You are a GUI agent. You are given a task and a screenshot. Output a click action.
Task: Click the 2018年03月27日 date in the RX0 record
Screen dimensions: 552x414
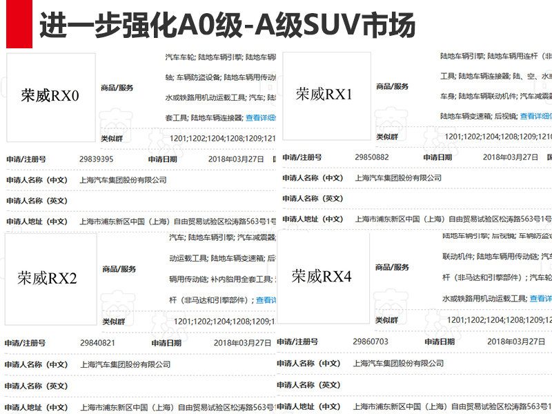(x=236, y=159)
